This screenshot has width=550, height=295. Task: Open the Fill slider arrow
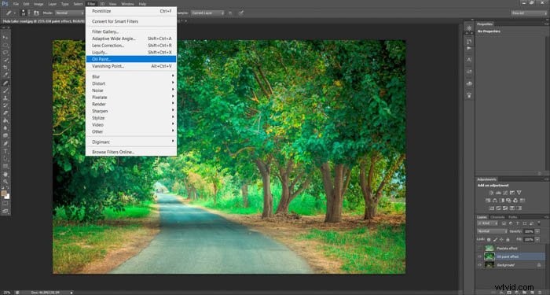(537, 239)
